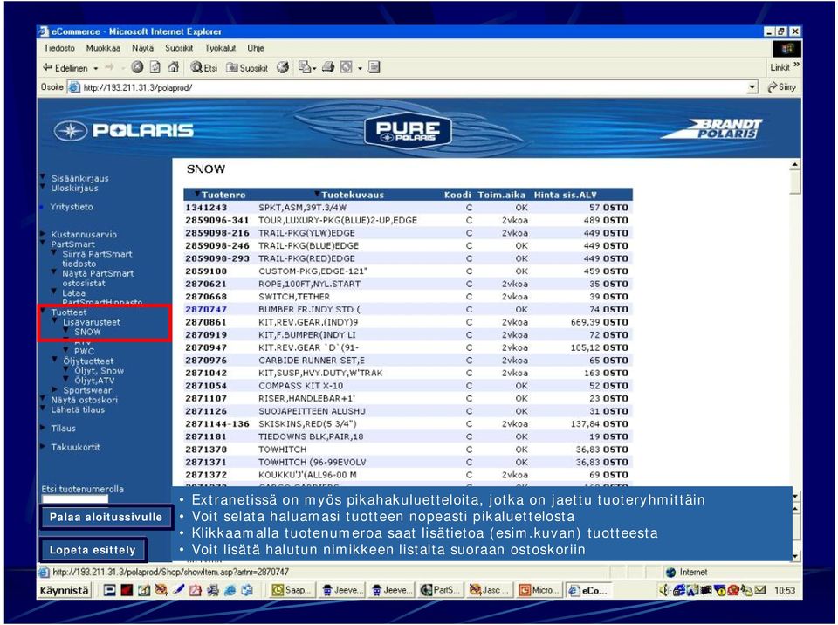Click the Windows flag throbber icon

pos(786,49)
